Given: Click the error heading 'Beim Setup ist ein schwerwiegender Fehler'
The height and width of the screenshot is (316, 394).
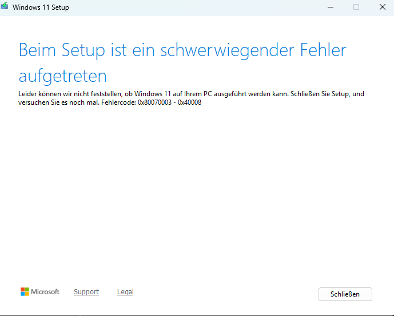Looking at the screenshot, I should 182,50.
